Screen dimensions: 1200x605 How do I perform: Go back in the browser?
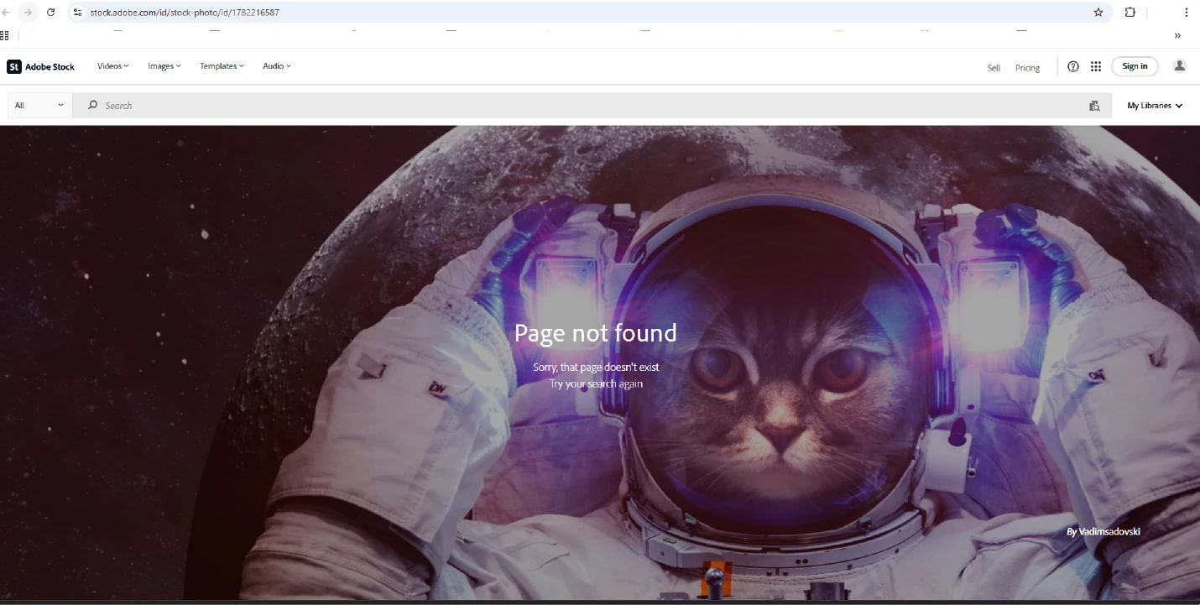[7, 13]
